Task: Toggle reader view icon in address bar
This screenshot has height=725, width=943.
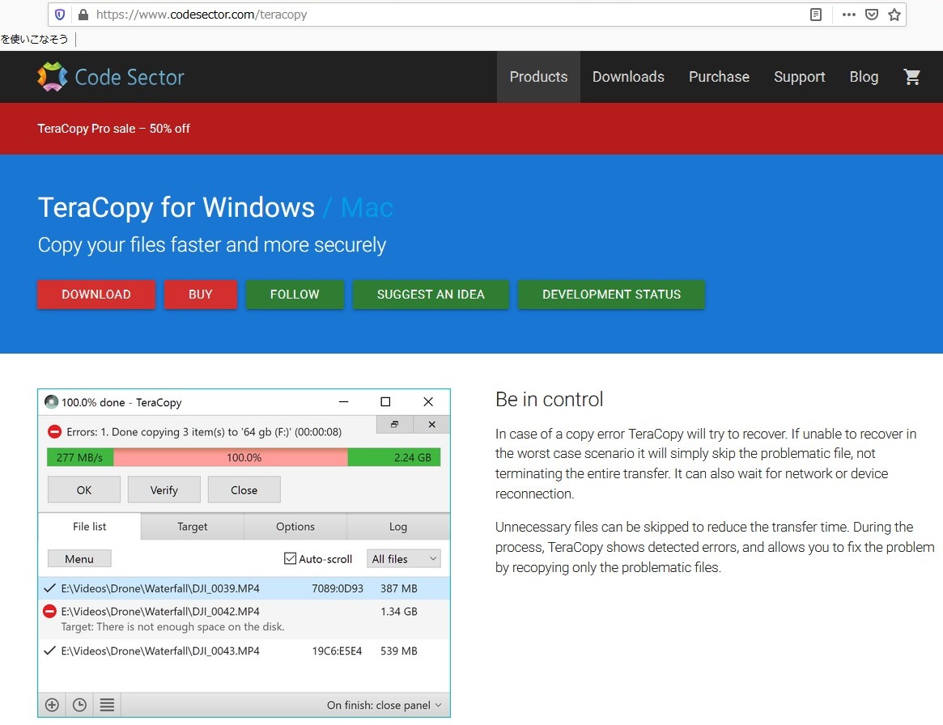Action: click(x=815, y=15)
